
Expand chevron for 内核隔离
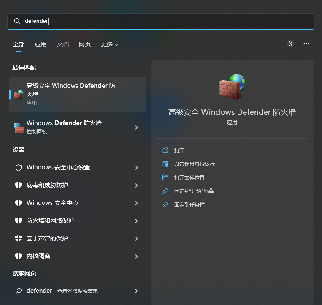point(136,256)
